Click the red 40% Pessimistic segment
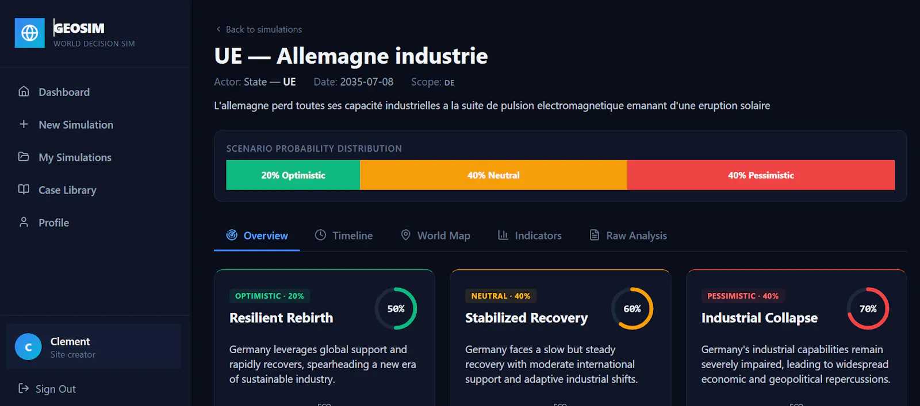This screenshot has height=406, width=920. coord(761,175)
